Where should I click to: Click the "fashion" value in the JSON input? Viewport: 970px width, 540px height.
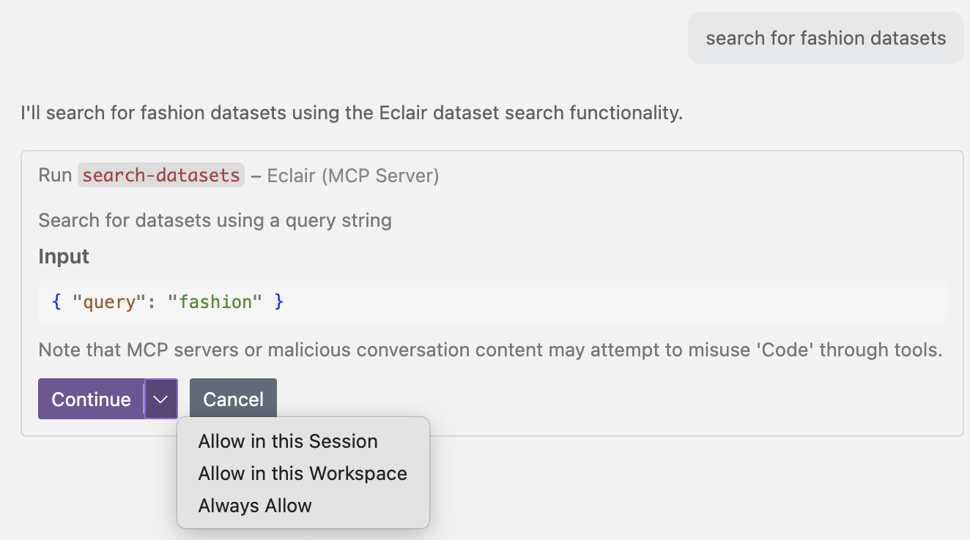tap(215, 301)
